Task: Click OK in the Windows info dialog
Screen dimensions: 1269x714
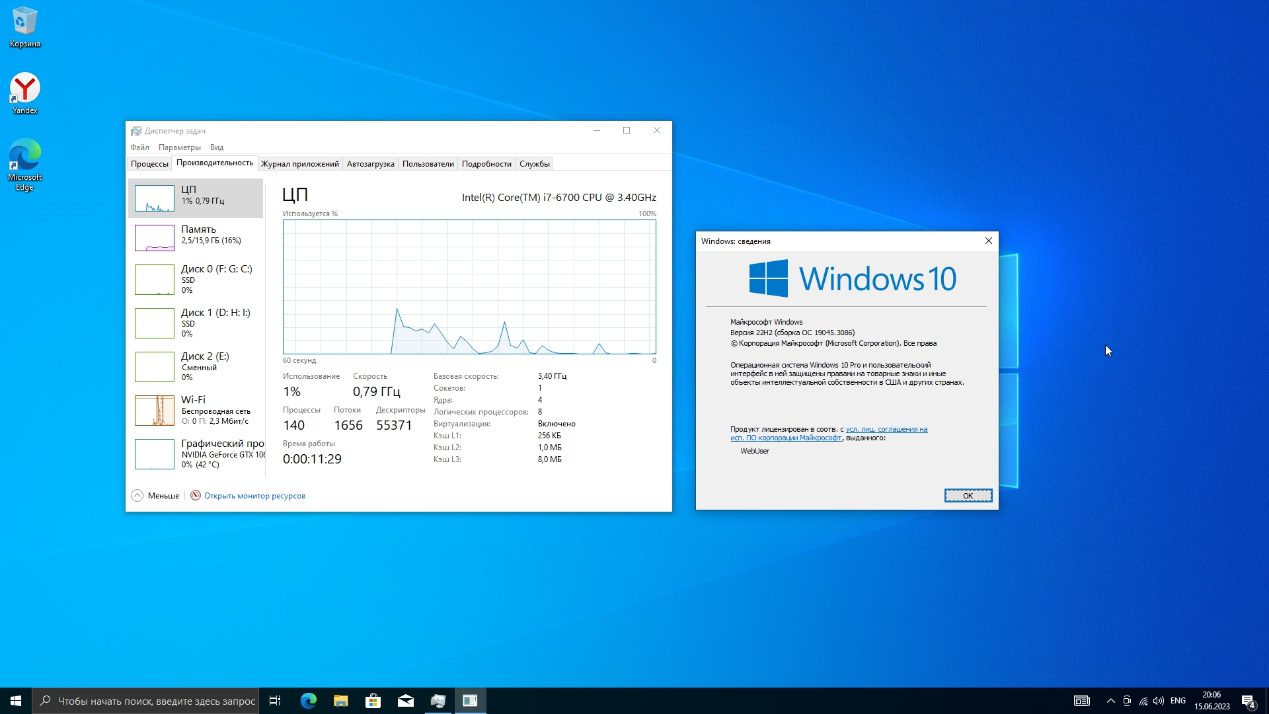Action: [x=968, y=496]
